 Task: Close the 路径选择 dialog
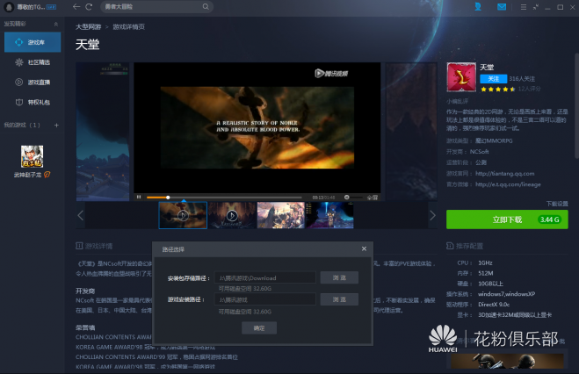point(364,249)
